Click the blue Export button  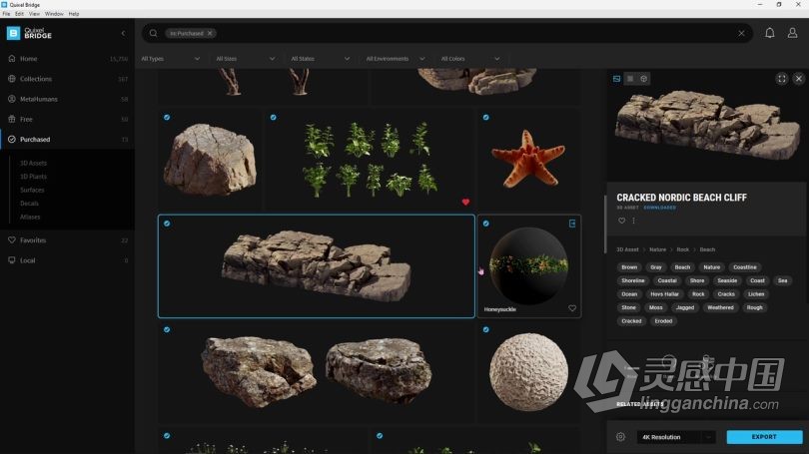[x=764, y=437]
